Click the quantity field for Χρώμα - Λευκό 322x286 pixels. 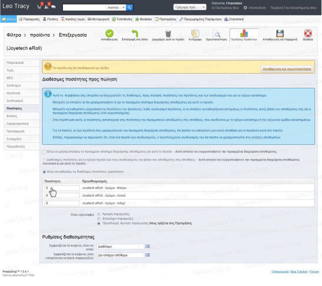[62, 196]
